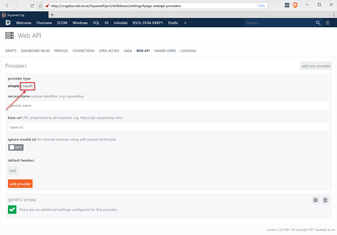Image resolution: width=337 pixels, height=235 pixels.
Task: Click the 0.00s load time indicator
Action: coord(261,6)
